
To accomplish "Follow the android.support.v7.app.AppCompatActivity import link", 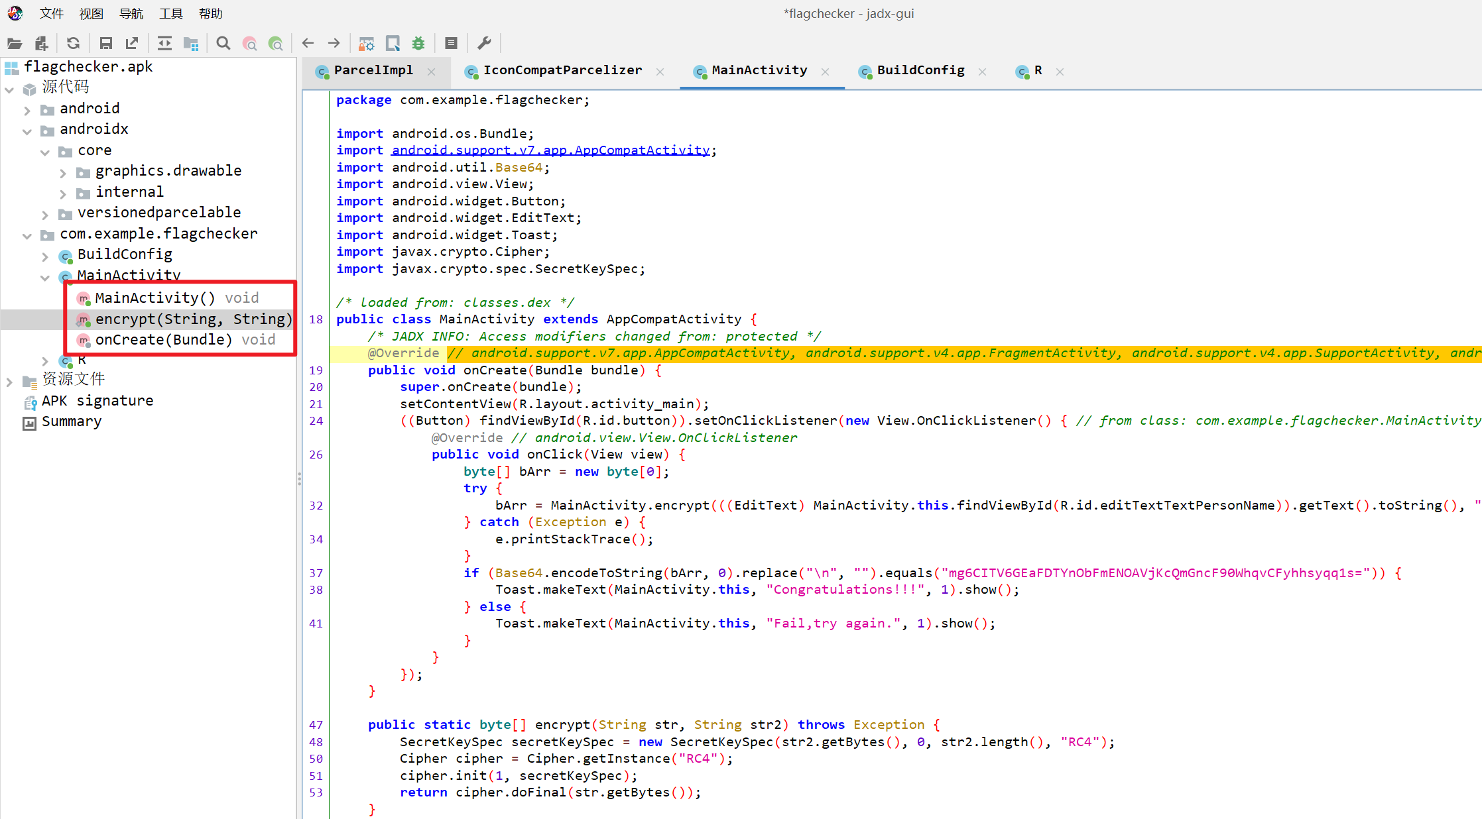I will point(550,150).
